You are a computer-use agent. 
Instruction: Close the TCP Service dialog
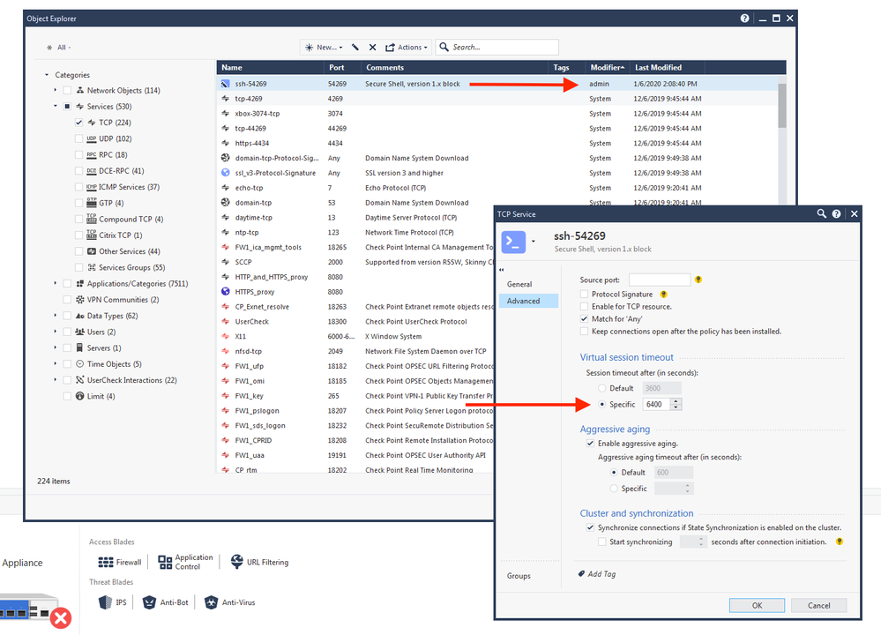pos(854,213)
